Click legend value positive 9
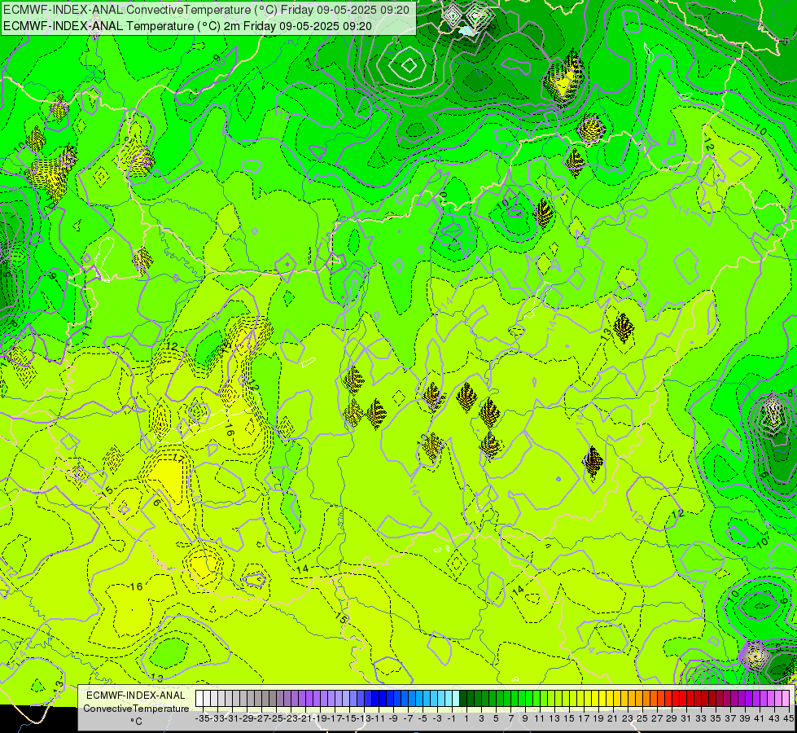This screenshot has width=797, height=733. [x=525, y=718]
